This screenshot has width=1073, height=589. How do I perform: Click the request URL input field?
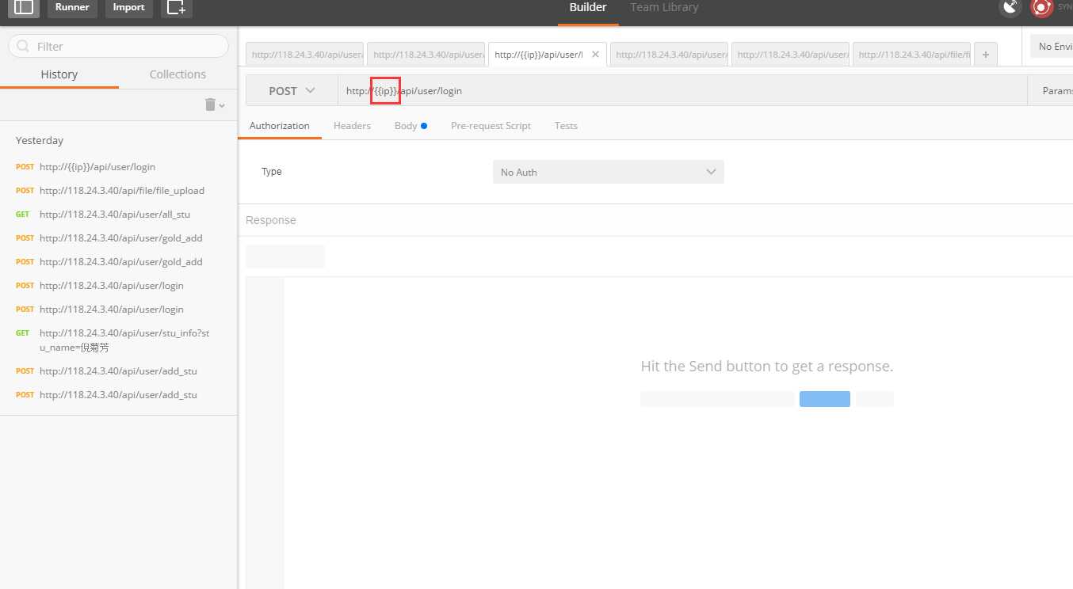pyautogui.click(x=682, y=91)
